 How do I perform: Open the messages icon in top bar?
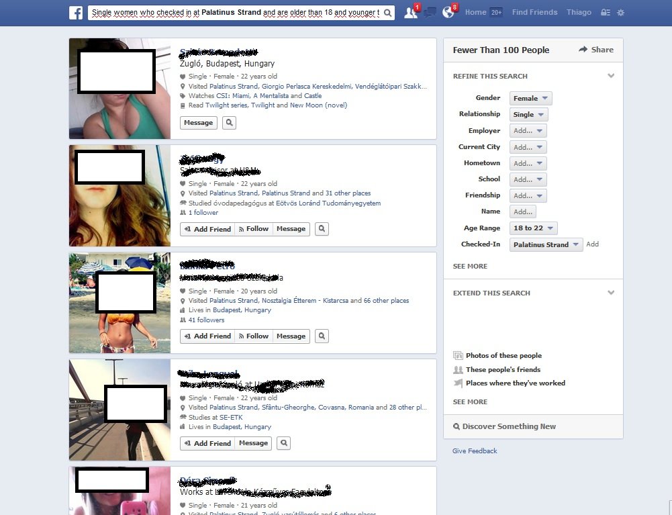[x=430, y=13]
